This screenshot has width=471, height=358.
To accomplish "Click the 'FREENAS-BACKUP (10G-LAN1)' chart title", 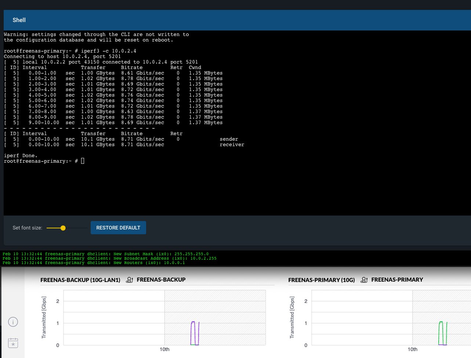I will [80, 280].
